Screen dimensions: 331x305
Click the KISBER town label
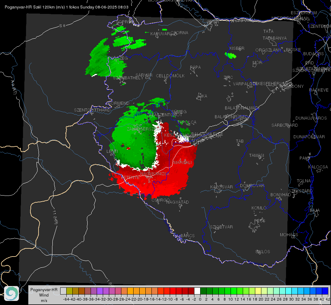pyautogui.click(x=237, y=48)
